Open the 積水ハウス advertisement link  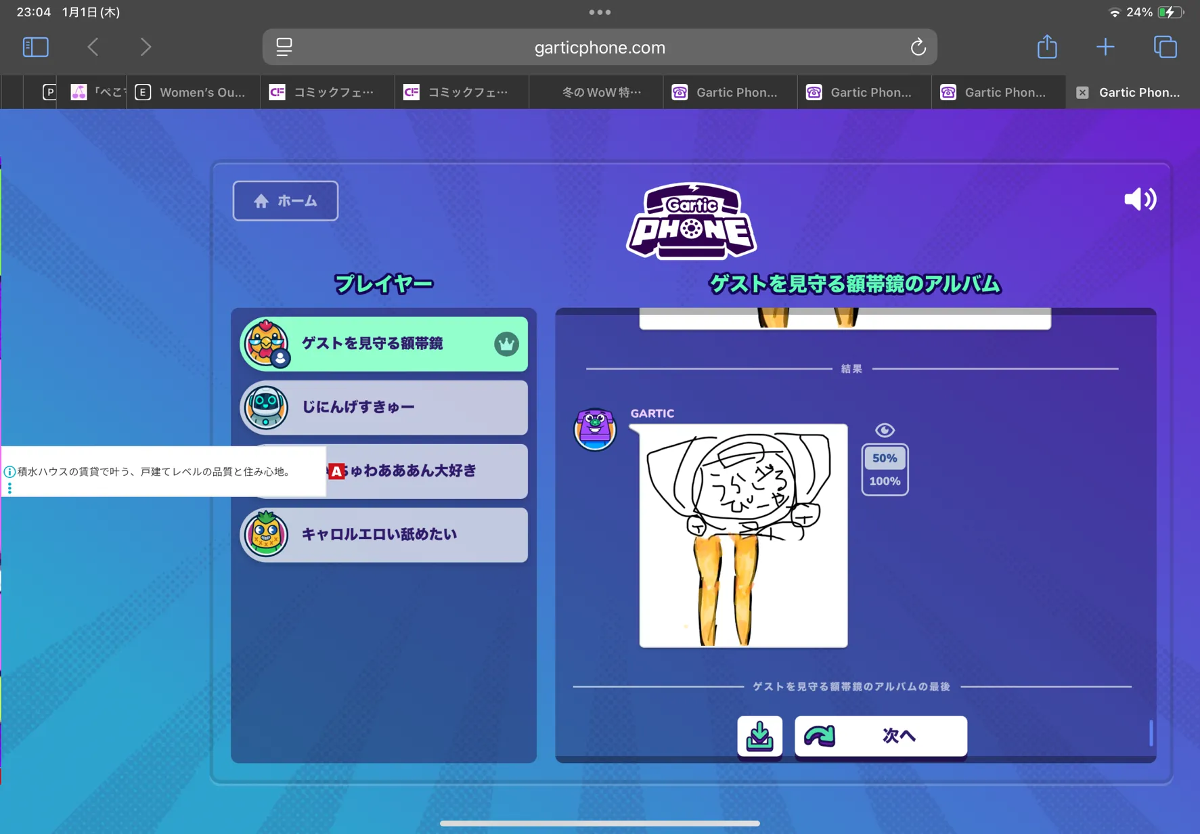click(154, 472)
